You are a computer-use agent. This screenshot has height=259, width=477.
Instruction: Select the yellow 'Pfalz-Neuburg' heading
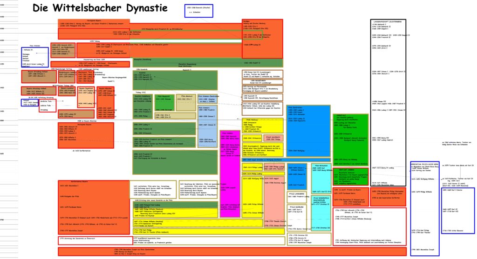[x=252, y=120]
